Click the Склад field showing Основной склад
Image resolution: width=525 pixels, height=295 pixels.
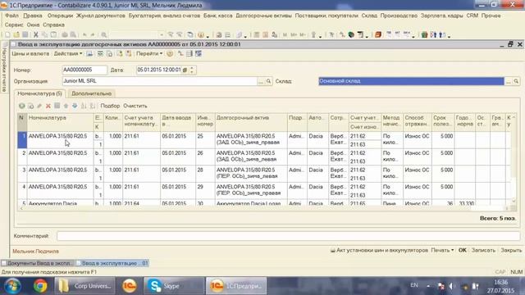(x=411, y=81)
